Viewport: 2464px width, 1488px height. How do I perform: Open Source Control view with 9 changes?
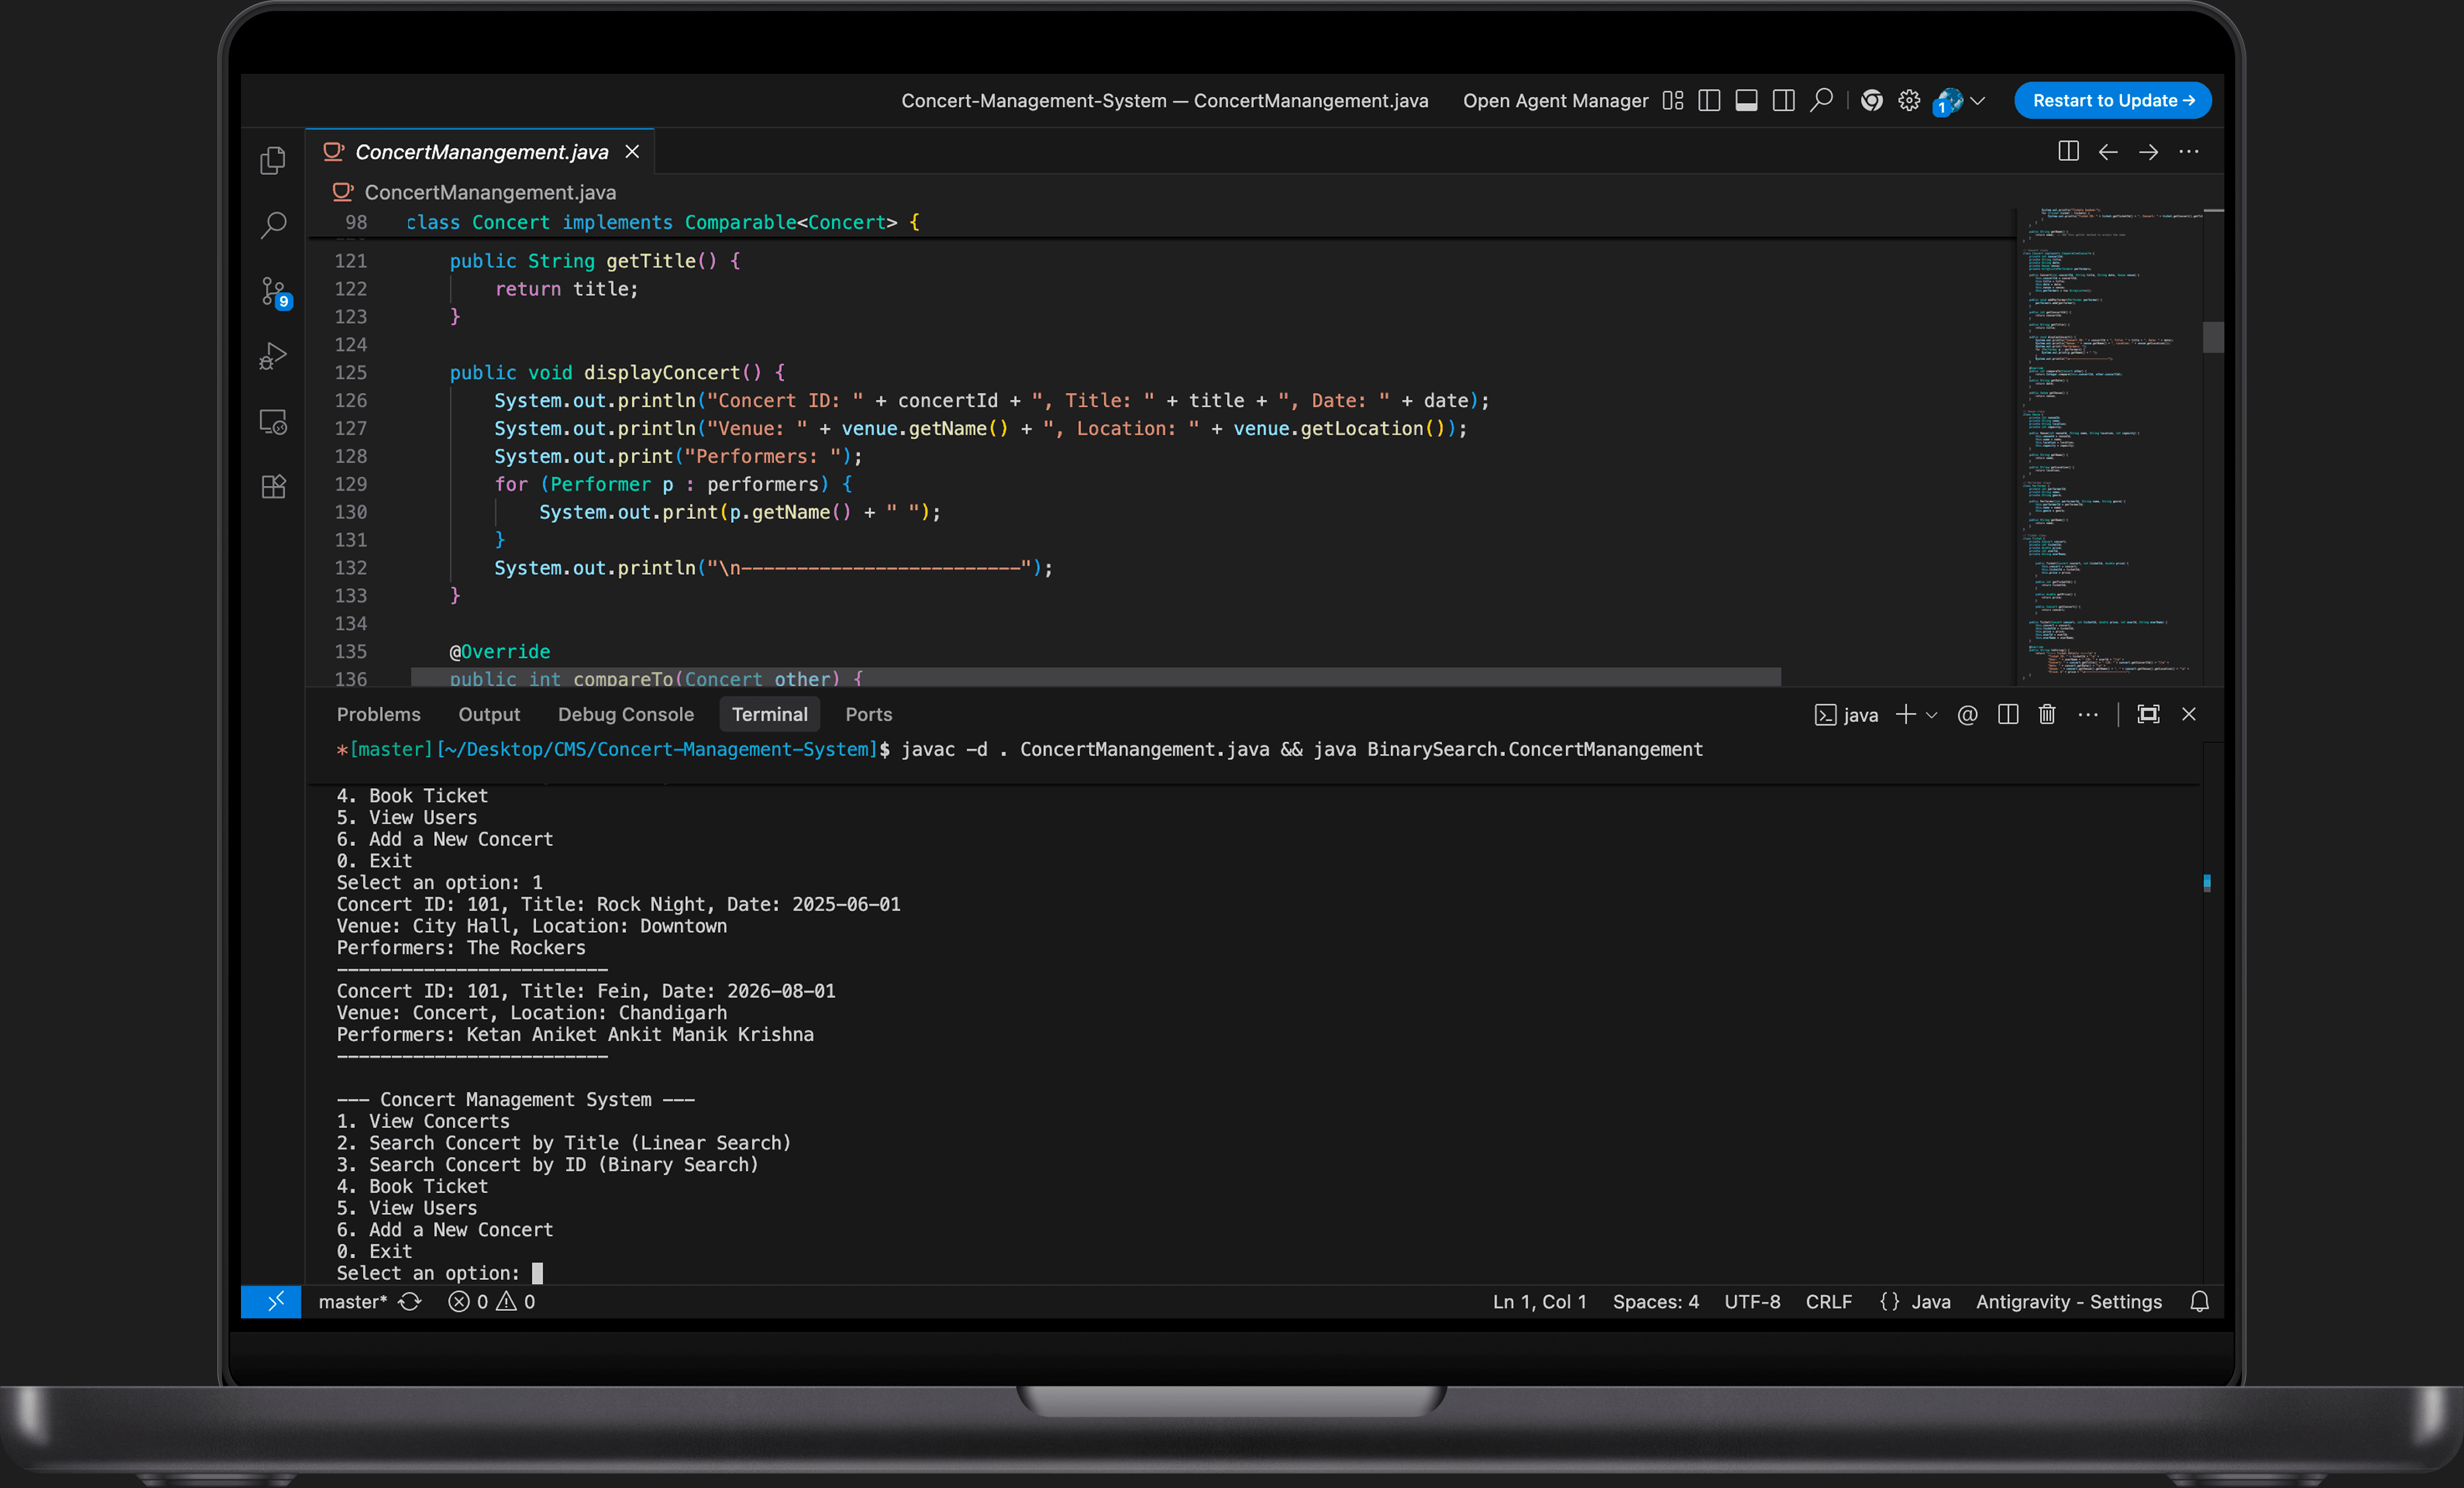273,291
